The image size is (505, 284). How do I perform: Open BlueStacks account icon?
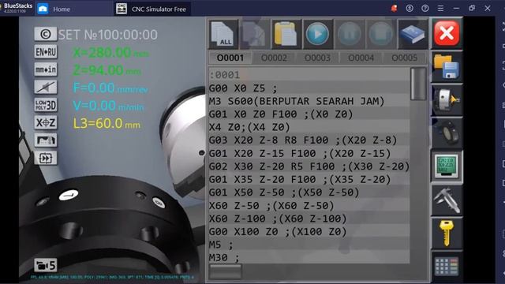(410, 9)
